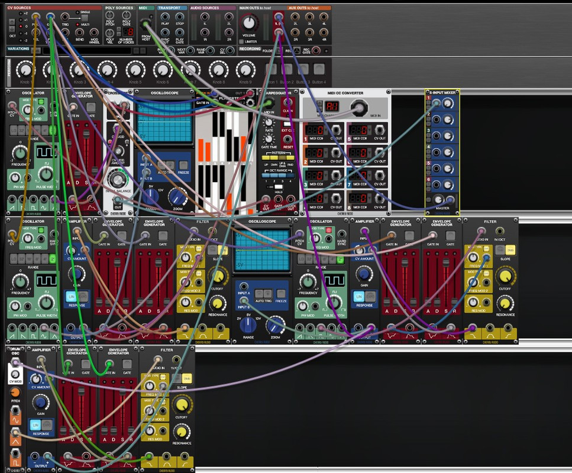Click the MIDI FROM HOST jack
The width and height of the screenshot is (572, 473).
pos(146,24)
